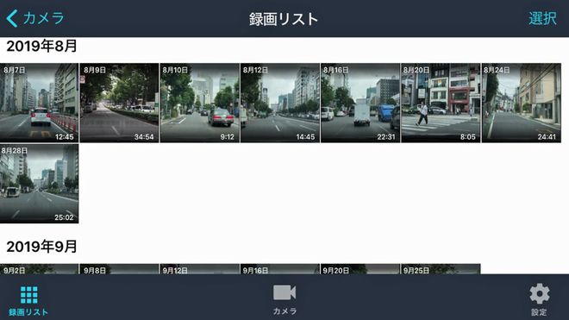Open the 8月9日 recording thumbnail
This screenshot has width=569, height=320.
coord(119,103)
